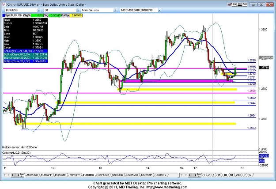Click the date 13 label on time axis
Screen dimensions: 276x189
pyautogui.click(x=100, y=168)
